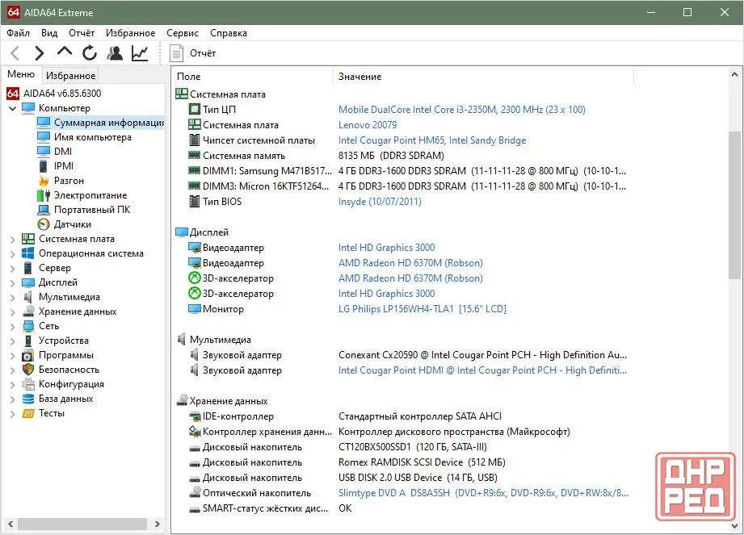Select Суммарная информация in the tree
Screen dimensions: 744x535
[x=100, y=123]
